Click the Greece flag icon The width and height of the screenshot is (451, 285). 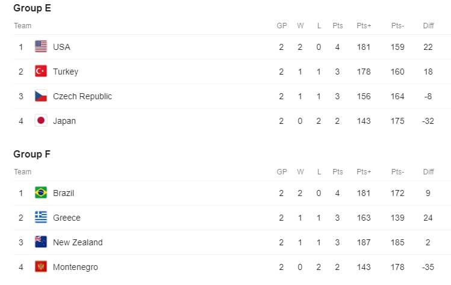(x=41, y=218)
